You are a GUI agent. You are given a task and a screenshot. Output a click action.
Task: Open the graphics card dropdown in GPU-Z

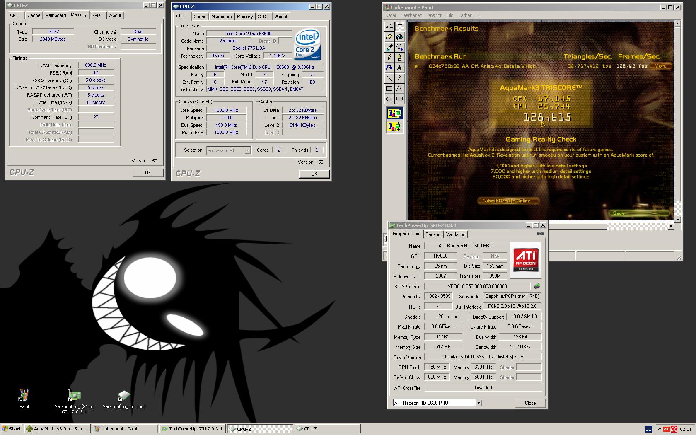479,403
